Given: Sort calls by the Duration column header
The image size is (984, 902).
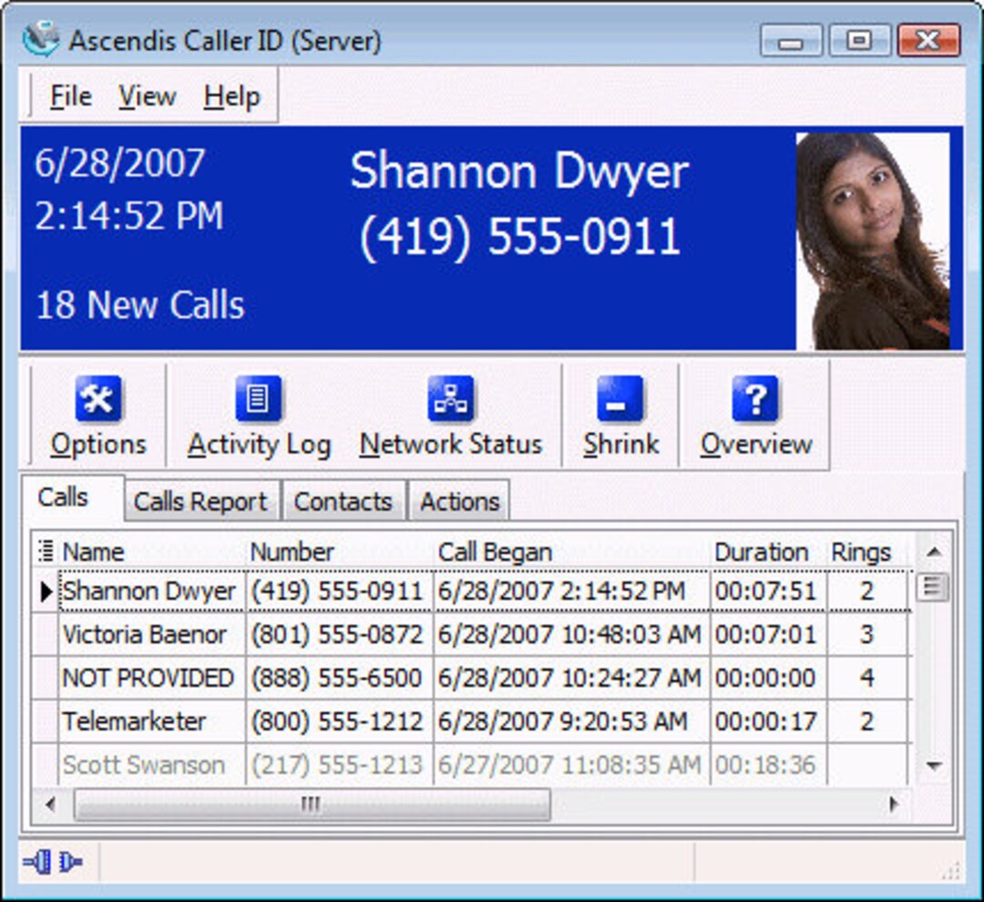Looking at the screenshot, I should click(763, 550).
